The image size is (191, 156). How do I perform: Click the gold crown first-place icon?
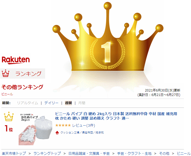(x=9, y=116)
